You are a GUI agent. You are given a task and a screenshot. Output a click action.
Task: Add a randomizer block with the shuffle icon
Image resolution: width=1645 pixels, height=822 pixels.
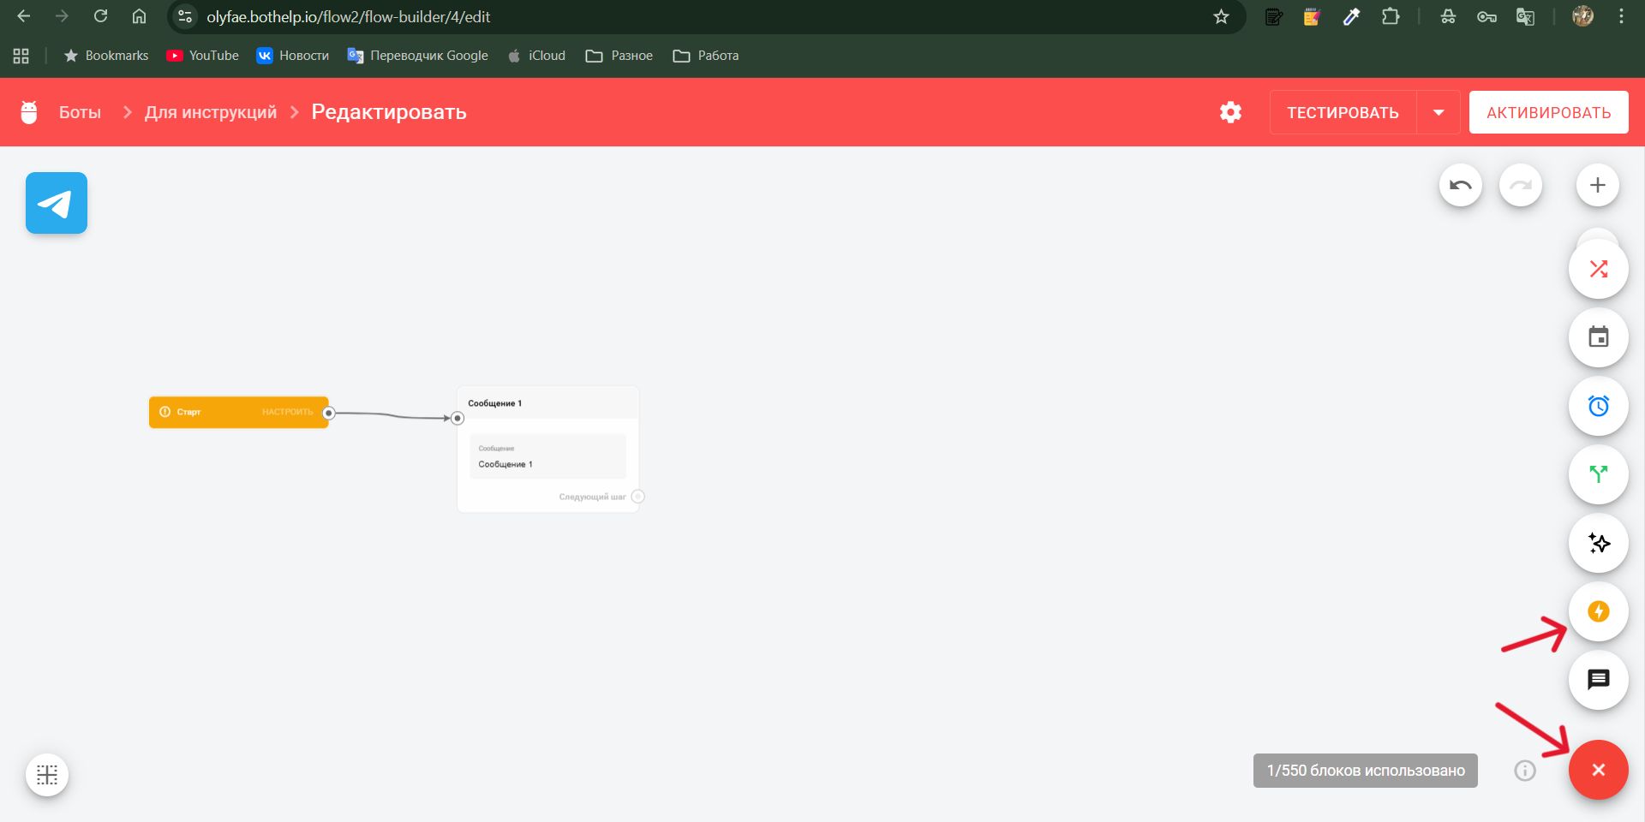1599,269
